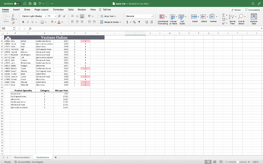Click Merge & Center button
Image resolution: width=263 pixels, height=164 pixels.
click(x=110, y=22)
